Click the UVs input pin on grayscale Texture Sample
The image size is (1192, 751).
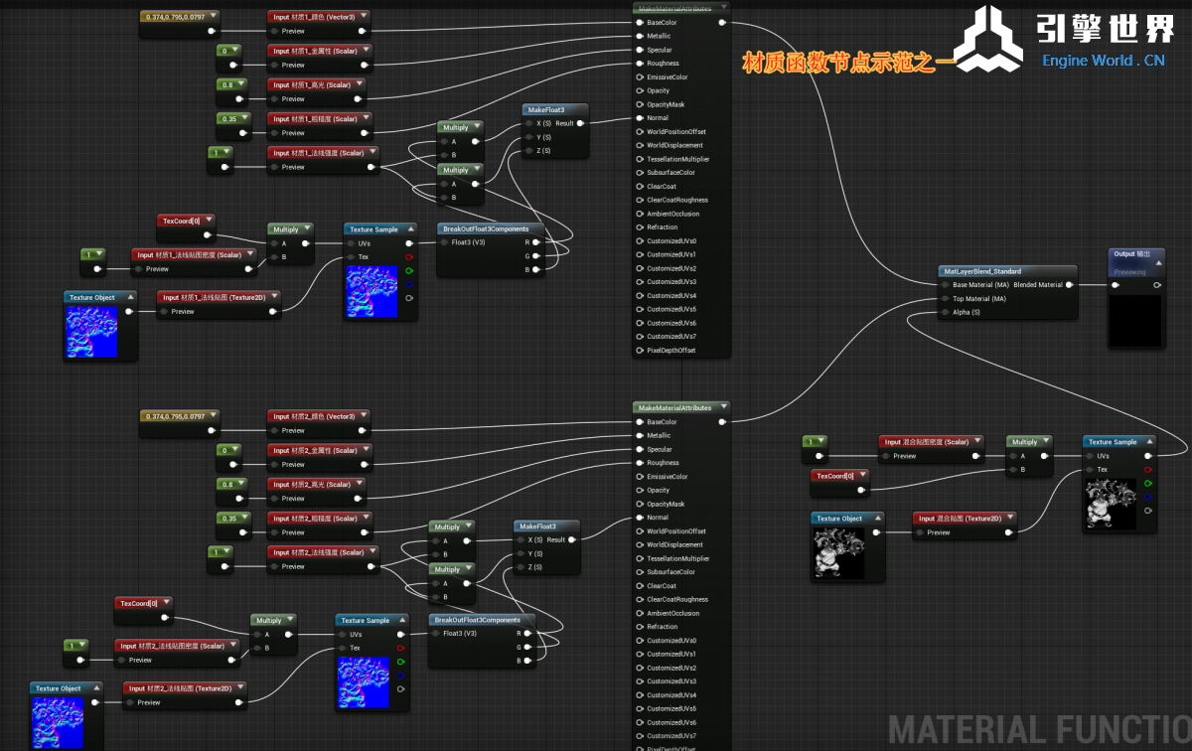coord(1089,456)
